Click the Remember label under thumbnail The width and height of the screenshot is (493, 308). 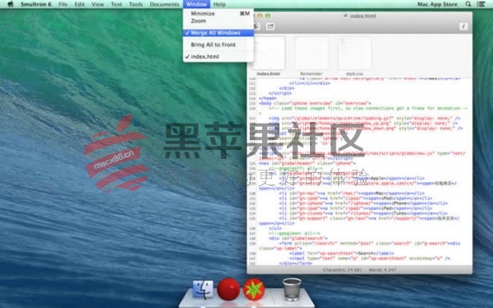312,74
